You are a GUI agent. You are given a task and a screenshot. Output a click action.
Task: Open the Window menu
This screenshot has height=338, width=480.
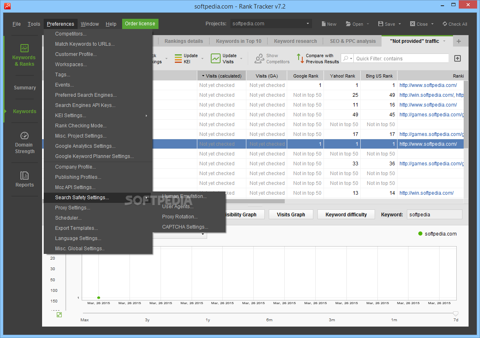tap(90, 24)
